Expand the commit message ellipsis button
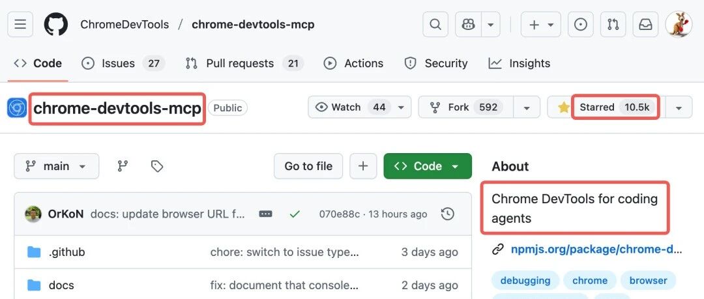Viewport: 704px width, 299px height. [x=266, y=214]
